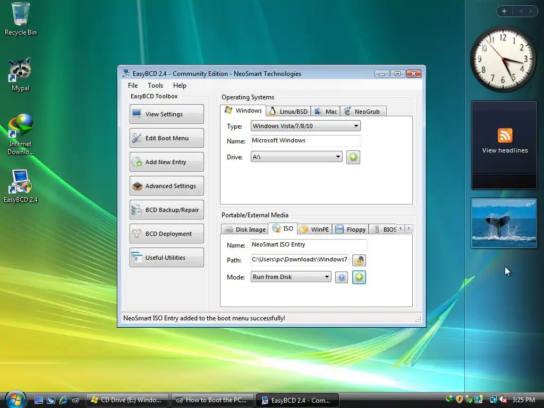Select the ISO media tab
The height and width of the screenshot is (408, 544).
point(283,228)
